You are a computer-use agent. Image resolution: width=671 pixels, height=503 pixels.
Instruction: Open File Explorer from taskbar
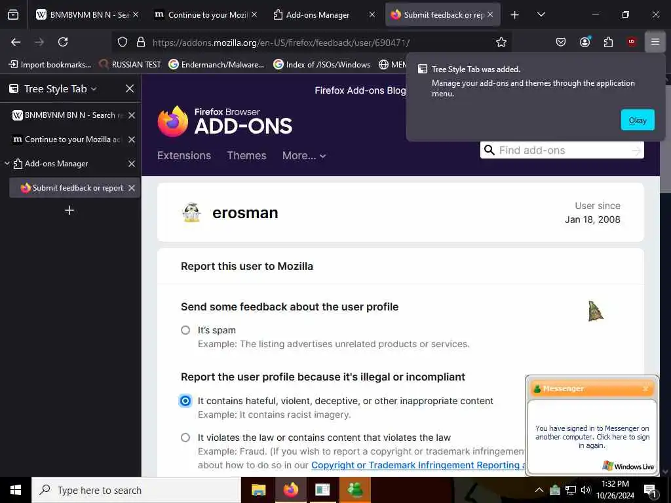(x=258, y=490)
